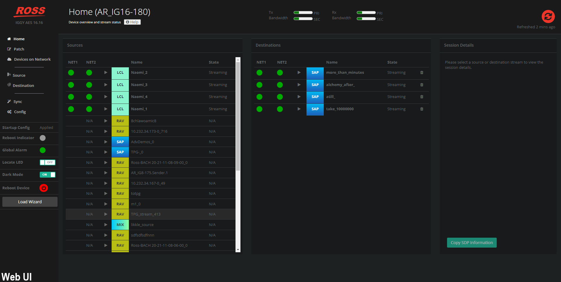Image resolution: width=561 pixels, height=282 pixels.
Task: Go to the Destination page
Action: click(20, 85)
